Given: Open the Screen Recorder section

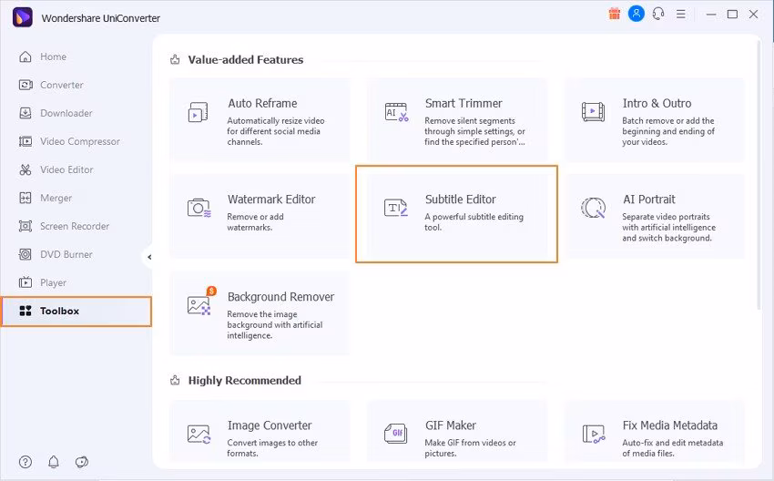Looking at the screenshot, I should coord(74,226).
